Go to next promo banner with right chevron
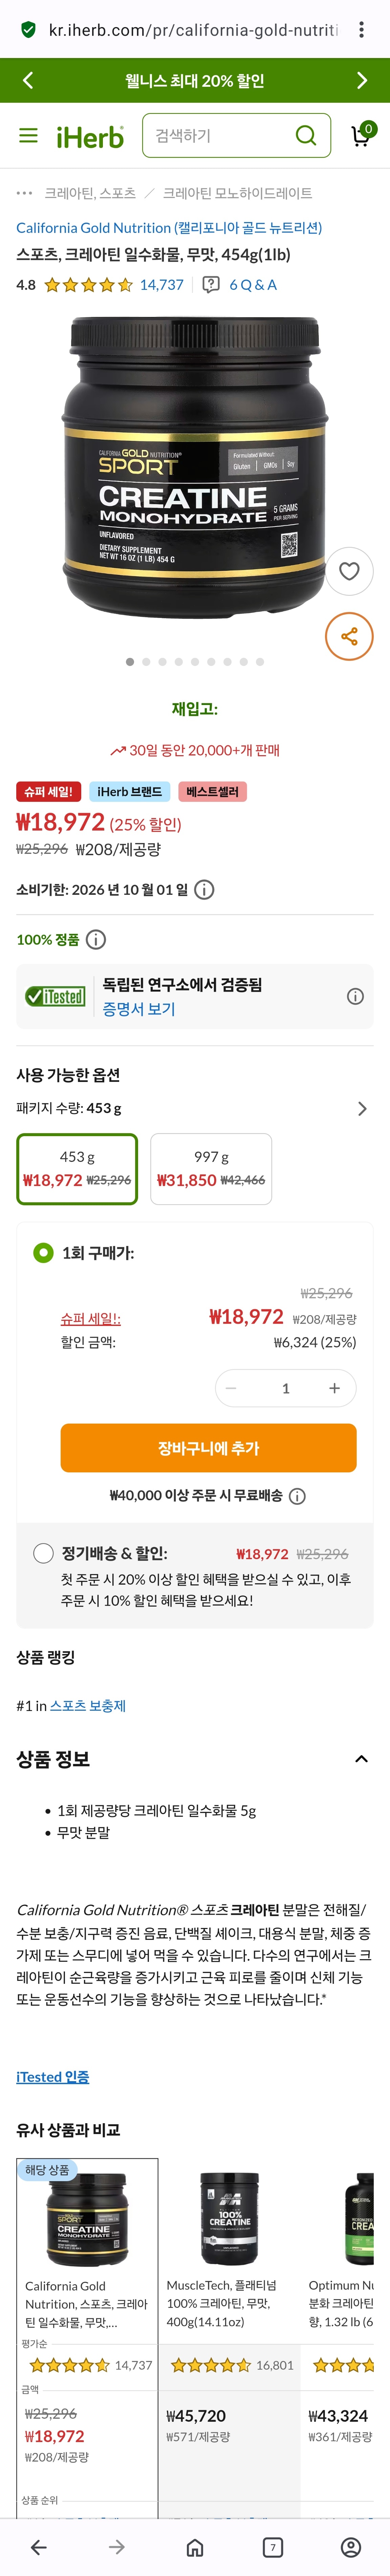 [362, 80]
